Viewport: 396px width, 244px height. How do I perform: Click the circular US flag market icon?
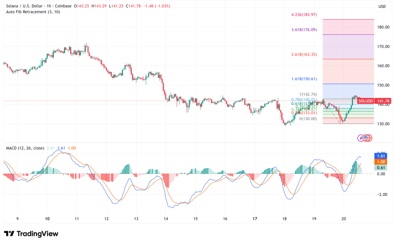pyautogui.click(x=366, y=138)
